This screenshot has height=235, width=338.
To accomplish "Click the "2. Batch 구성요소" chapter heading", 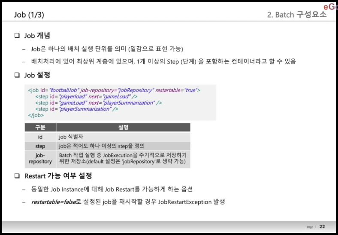I will point(297,15).
